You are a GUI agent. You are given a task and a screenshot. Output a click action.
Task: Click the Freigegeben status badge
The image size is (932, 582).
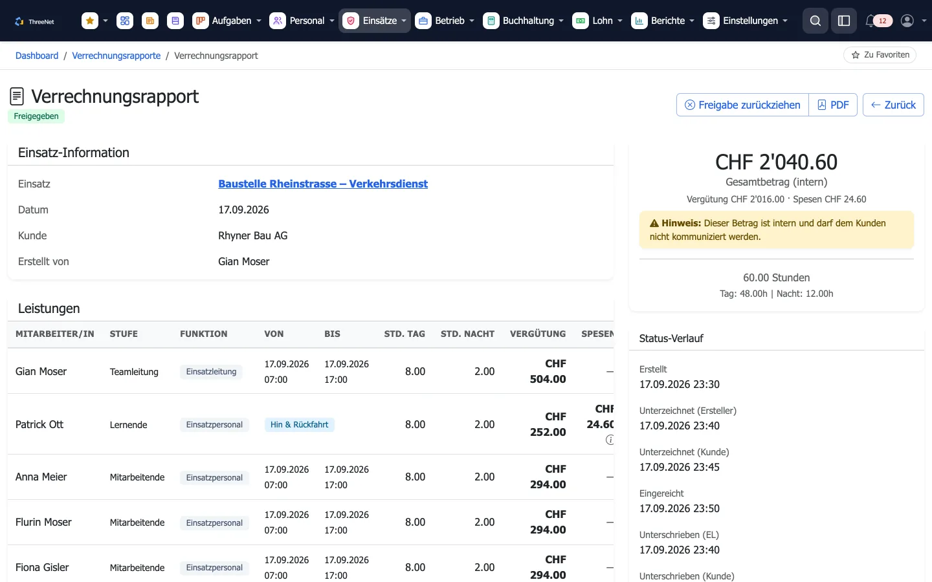click(x=36, y=116)
